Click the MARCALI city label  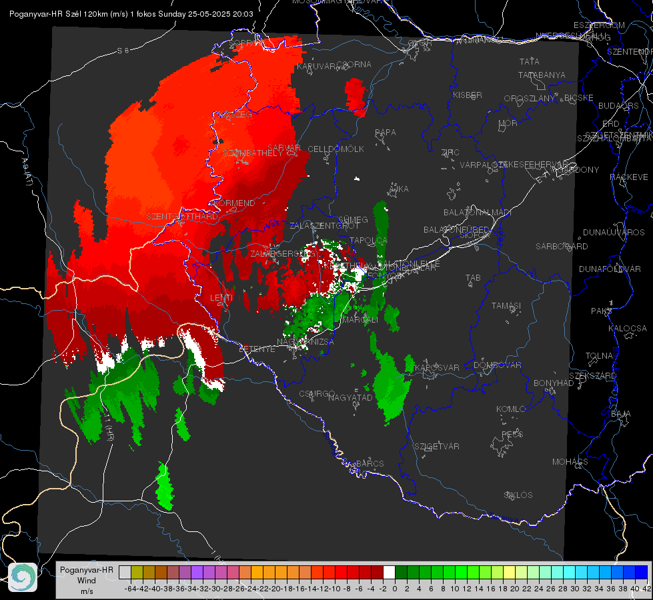click(360, 320)
